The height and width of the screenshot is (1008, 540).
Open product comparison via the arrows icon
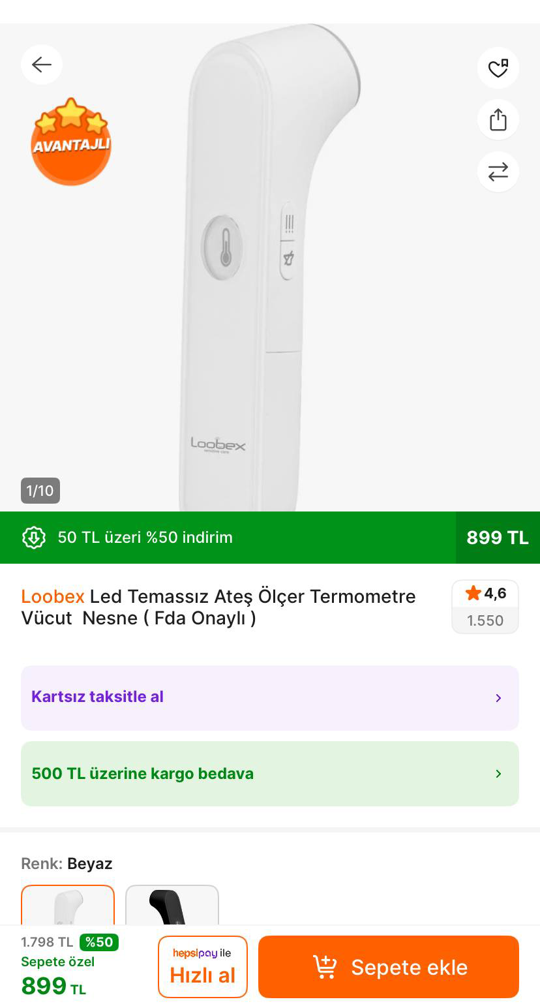pyautogui.click(x=498, y=172)
